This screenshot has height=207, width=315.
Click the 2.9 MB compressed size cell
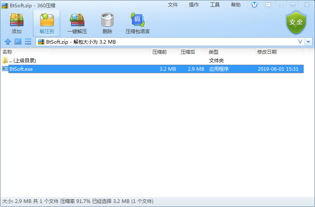[196, 69]
